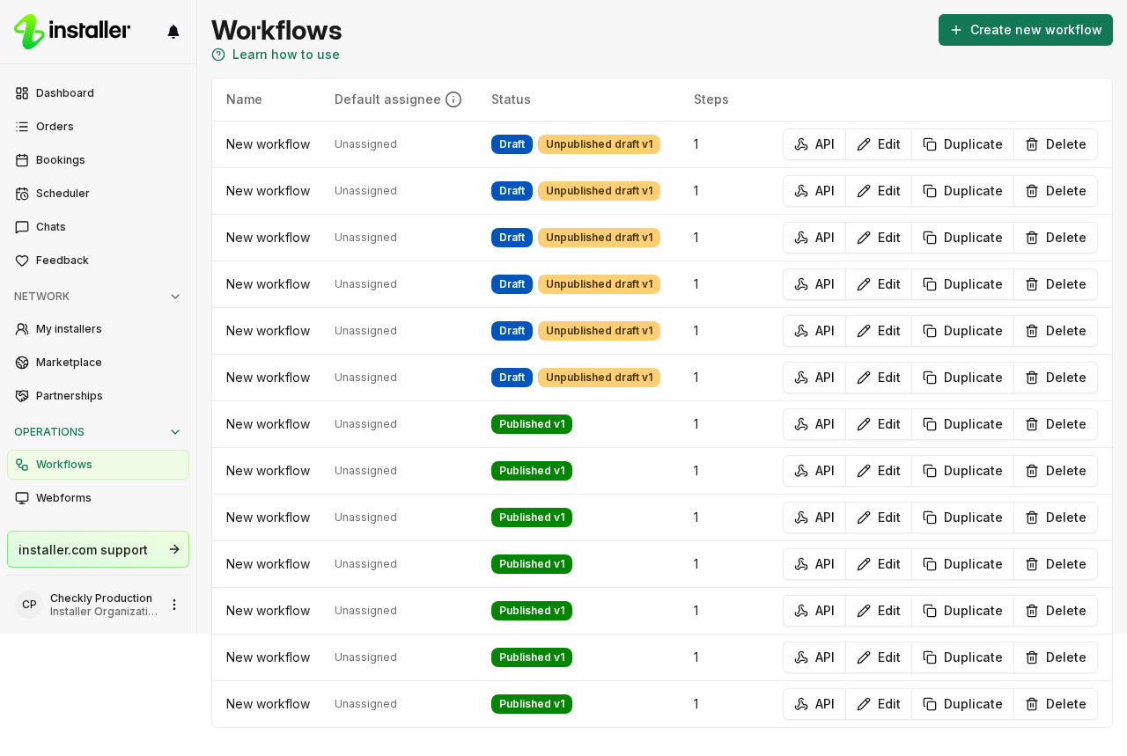Viewport: 1127px width, 756px height.
Task: Open Bookings via the calendar icon
Action: click(22, 160)
